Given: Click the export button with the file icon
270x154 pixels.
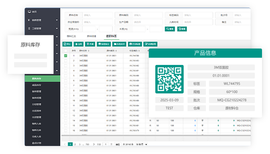Looking at the screenshot, I should coord(67,44).
